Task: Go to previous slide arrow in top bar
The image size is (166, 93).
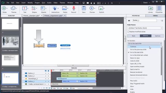Action: [x=94, y=3]
